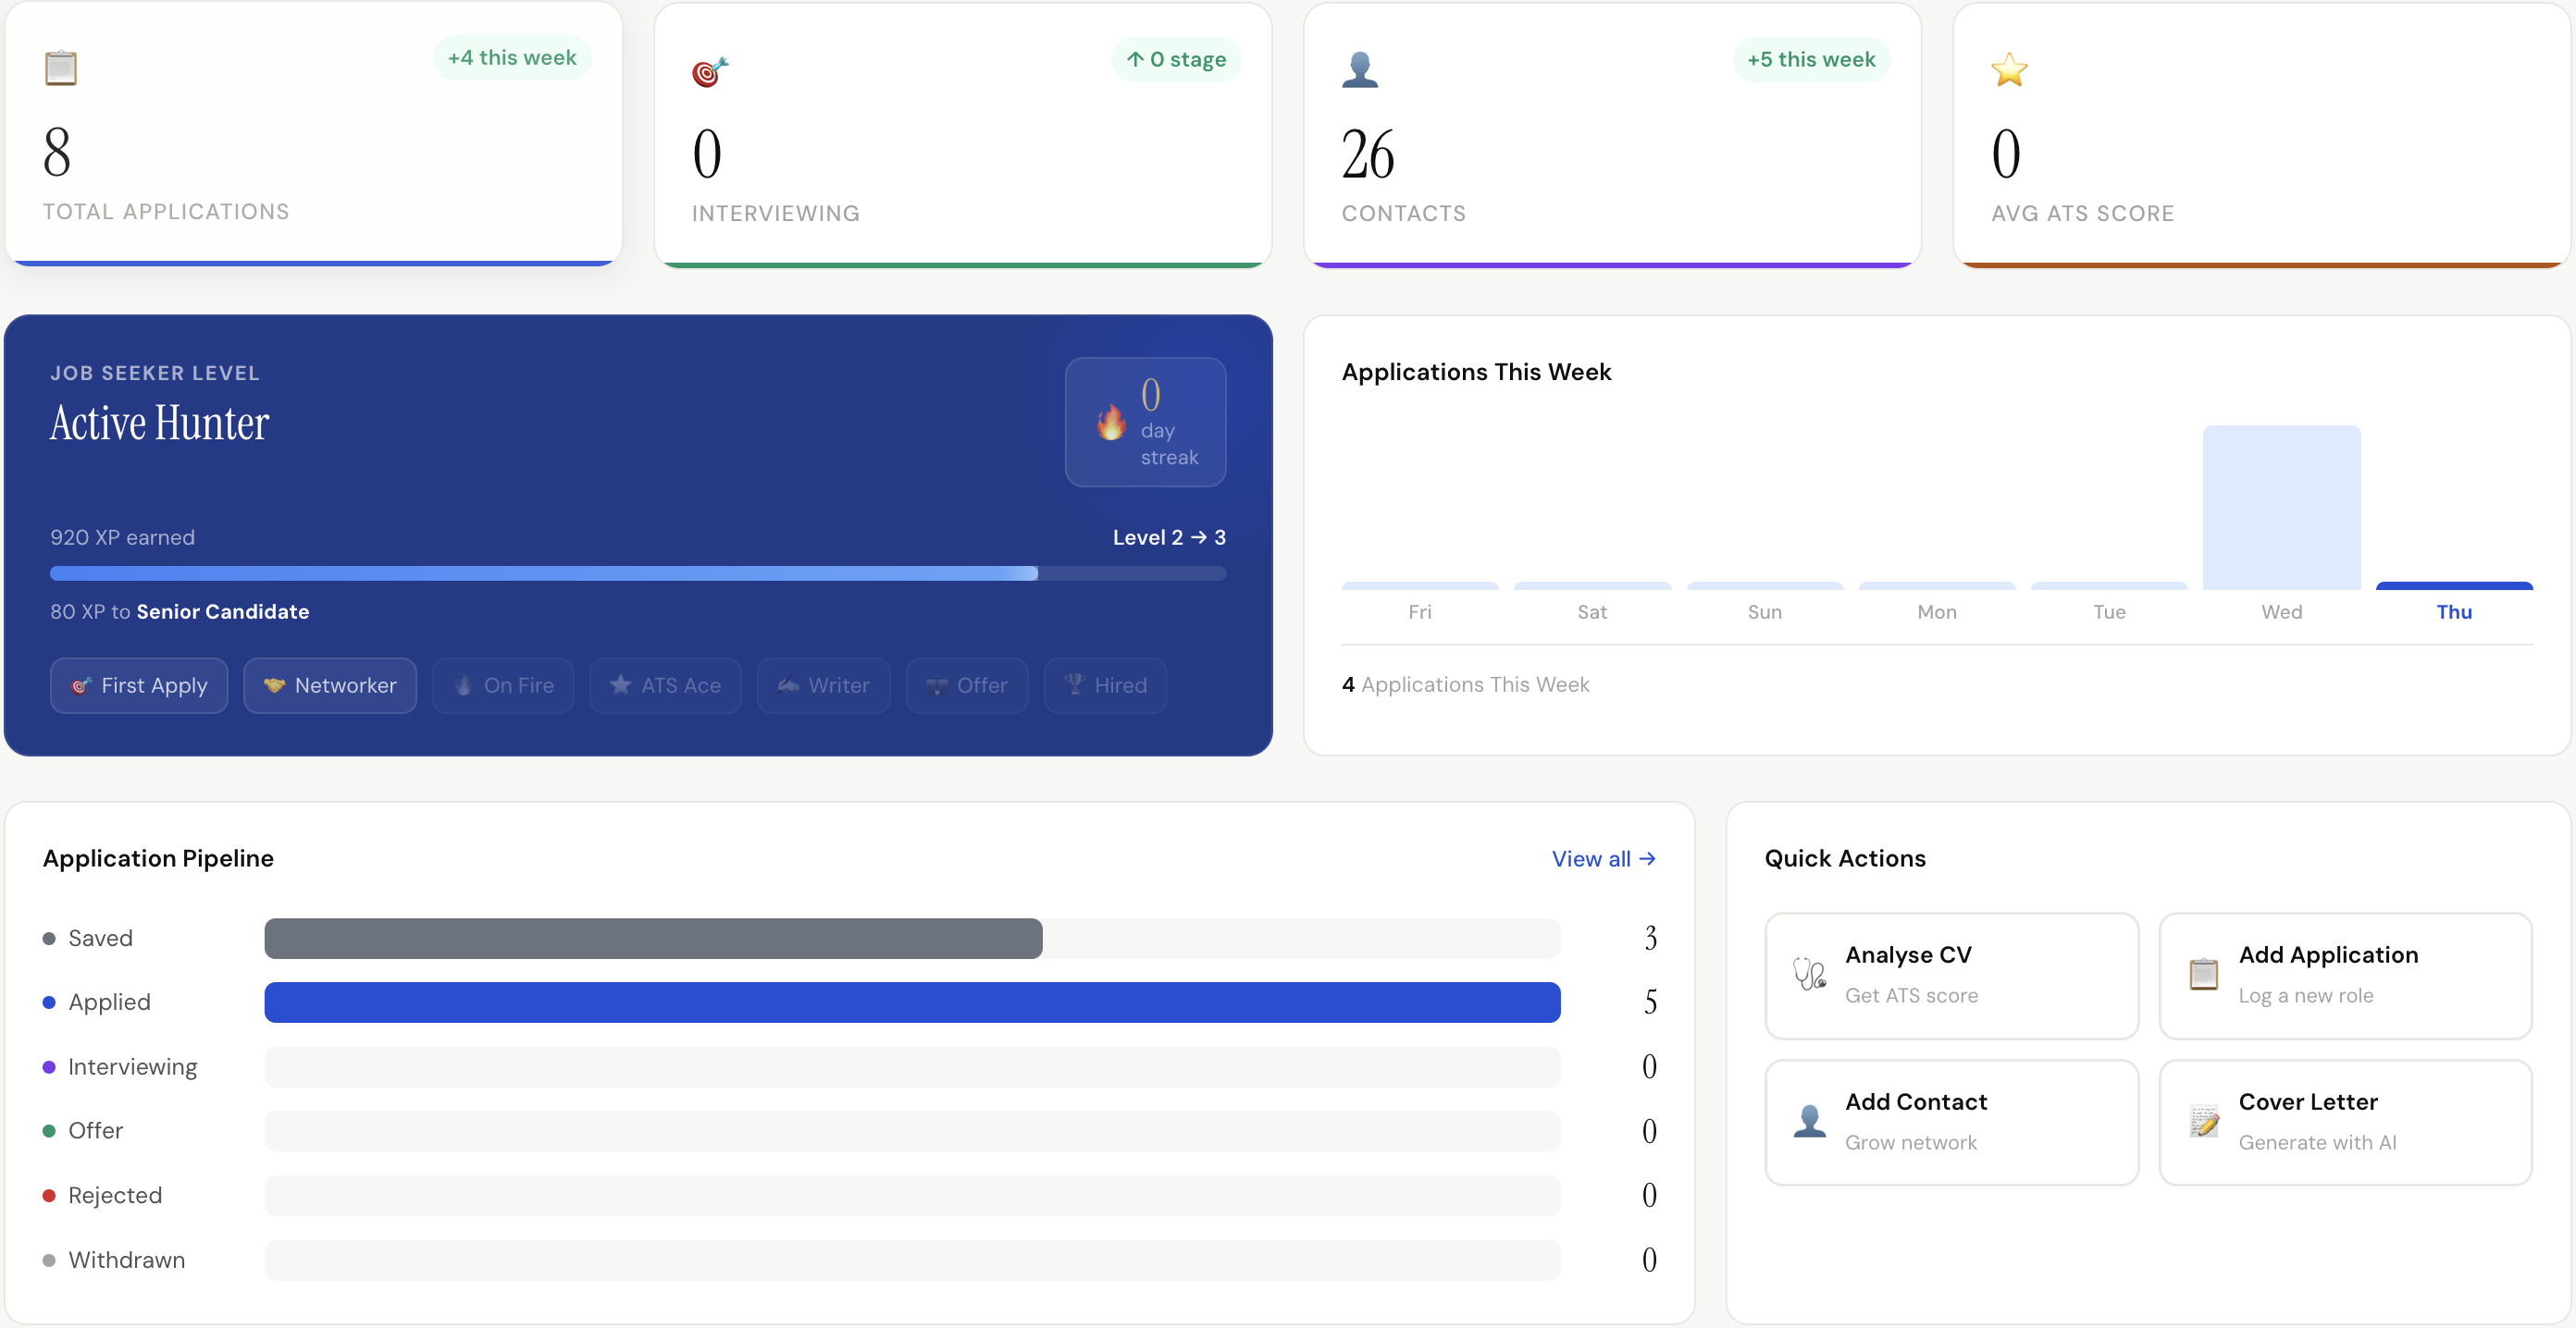Click the Wed bar in weekly chart
Screen dimensions: 2576x1328
[2281, 508]
